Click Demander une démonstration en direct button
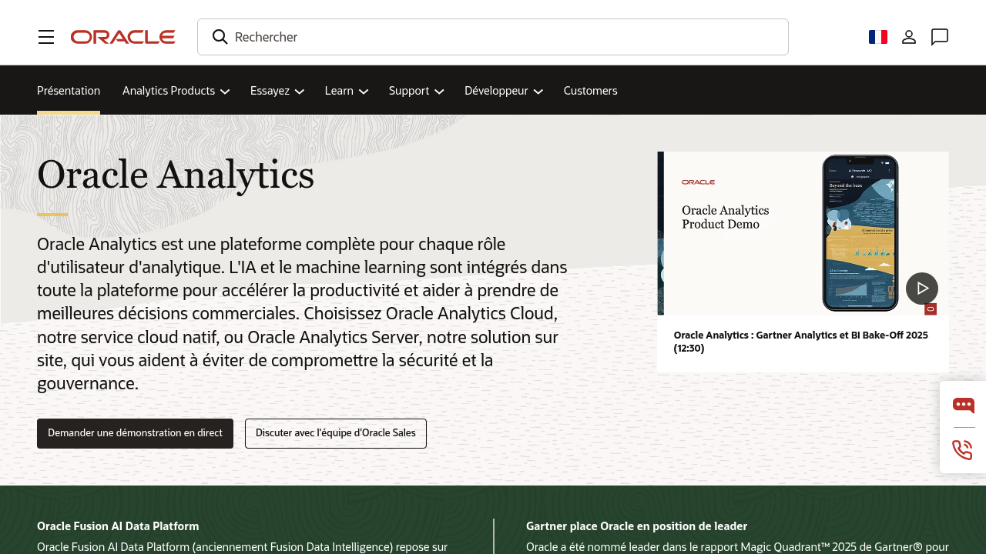 tap(135, 433)
